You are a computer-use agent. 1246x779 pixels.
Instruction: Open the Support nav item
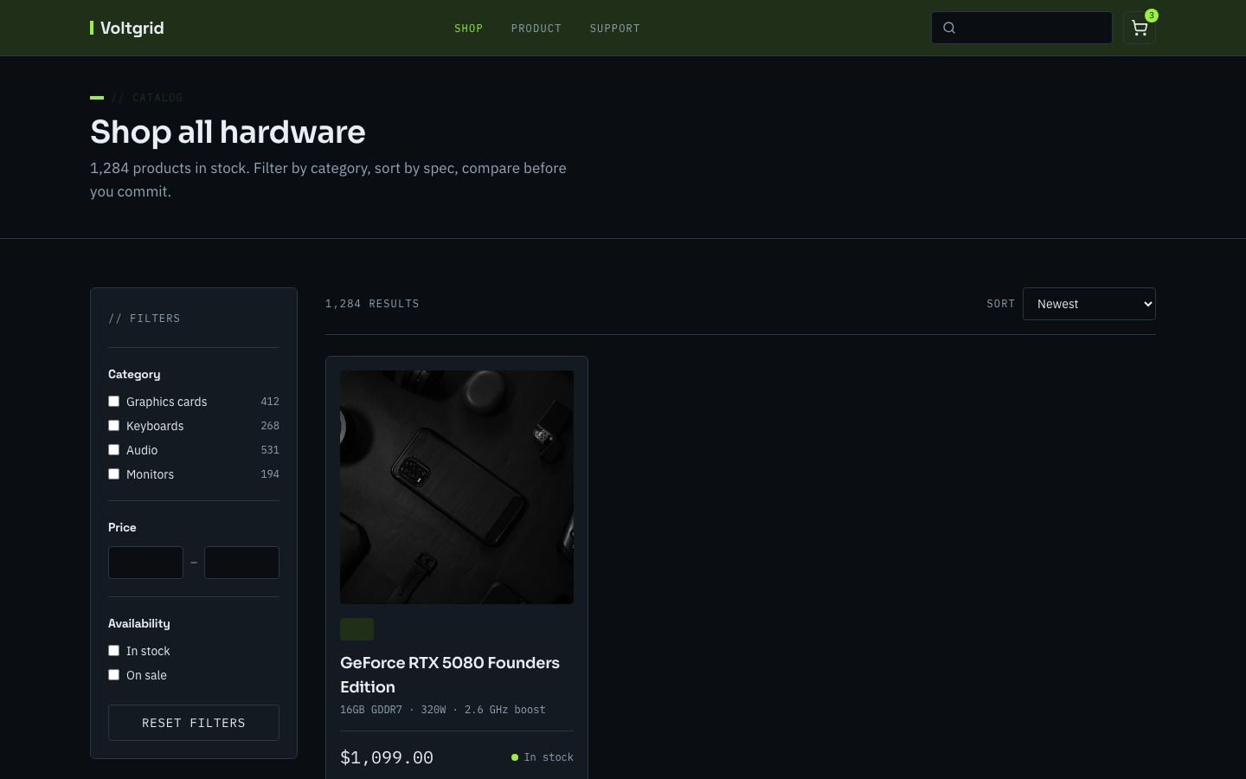coord(615,29)
